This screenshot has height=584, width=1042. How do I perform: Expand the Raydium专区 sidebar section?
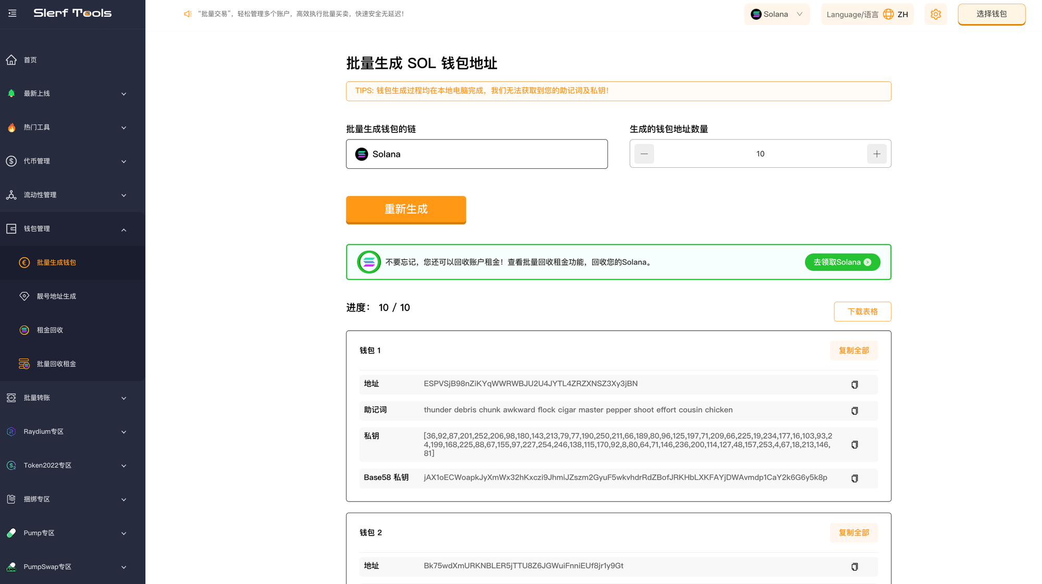click(72, 432)
